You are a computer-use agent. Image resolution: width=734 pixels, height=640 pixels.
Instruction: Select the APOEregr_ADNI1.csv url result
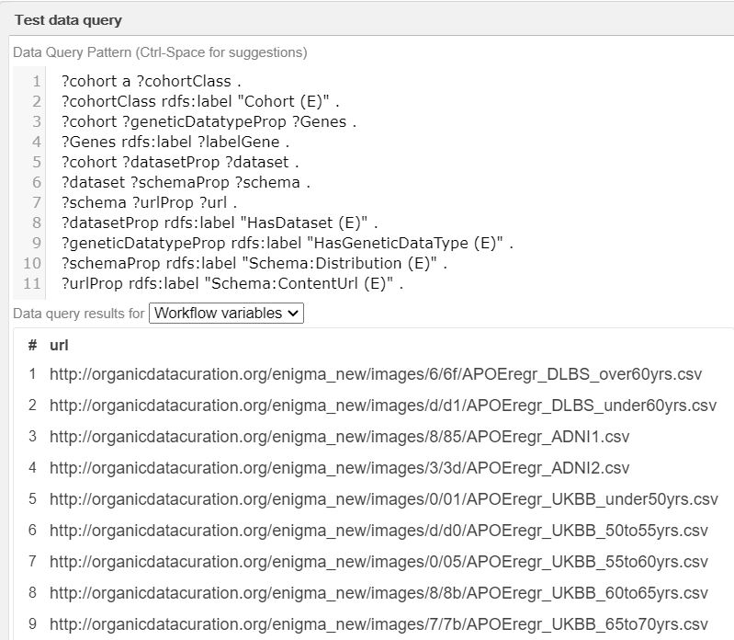(339, 437)
